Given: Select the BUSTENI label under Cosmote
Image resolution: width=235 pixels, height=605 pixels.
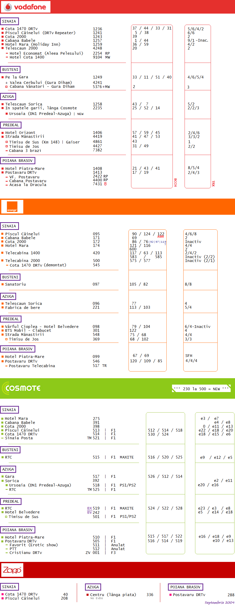Looking at the screenshot, I should tap(10, 450).
